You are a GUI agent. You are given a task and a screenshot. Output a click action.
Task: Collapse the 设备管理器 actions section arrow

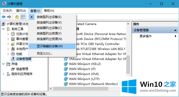point(175,30)
